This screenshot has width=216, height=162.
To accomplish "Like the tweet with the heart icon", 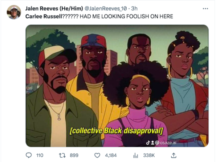I will pos(97,155).
